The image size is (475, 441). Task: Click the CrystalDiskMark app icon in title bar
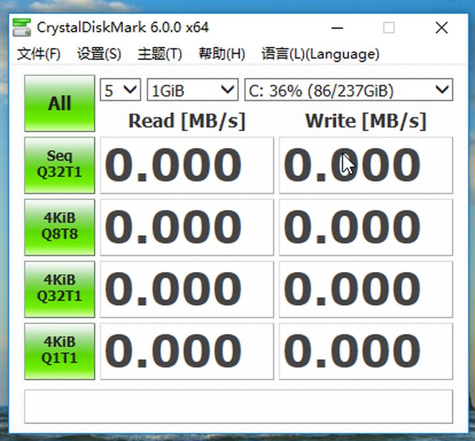click(x=22, y=28)
